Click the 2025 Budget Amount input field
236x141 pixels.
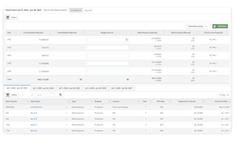point(107,64)
